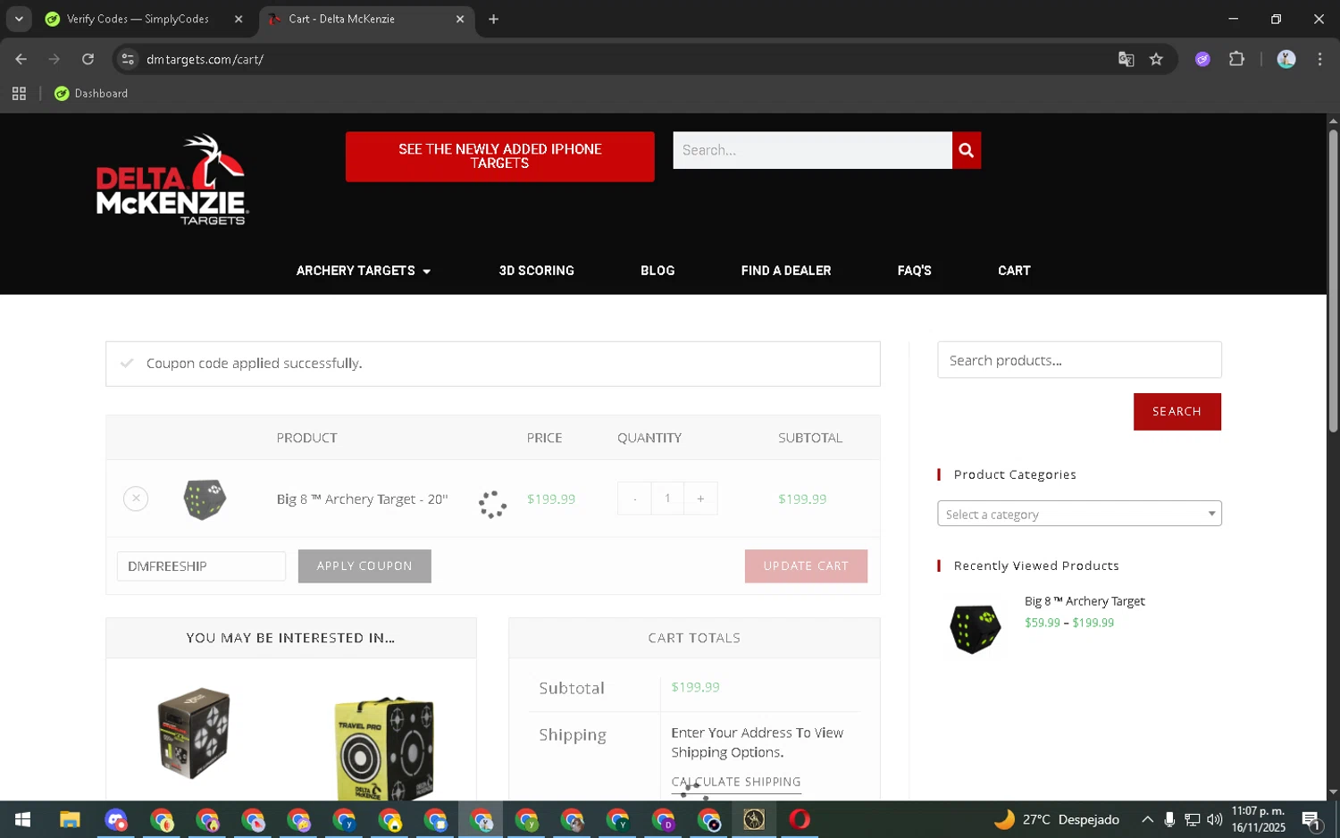Image resolution: width=1340 pixels, height=838 pixels.
Task: Open File Explorer from the taskbar
Action: coord(70,819)
